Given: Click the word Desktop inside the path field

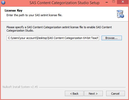Looking at the screenshot, I should pyautogui.click(x=42, y=38).
